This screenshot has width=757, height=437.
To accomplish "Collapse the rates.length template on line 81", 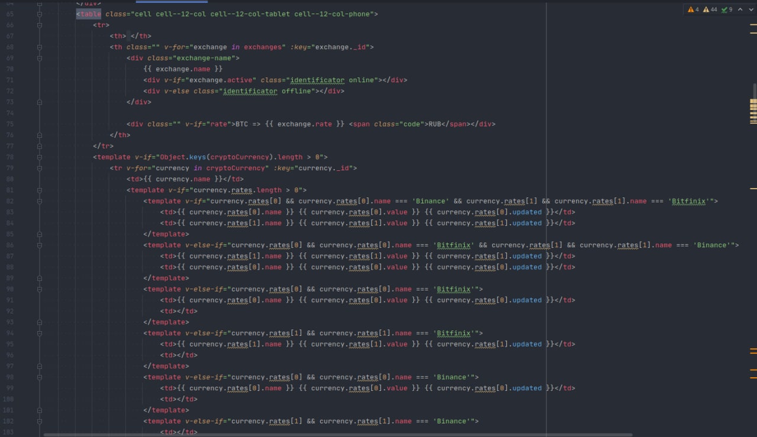I will [40, 190].
